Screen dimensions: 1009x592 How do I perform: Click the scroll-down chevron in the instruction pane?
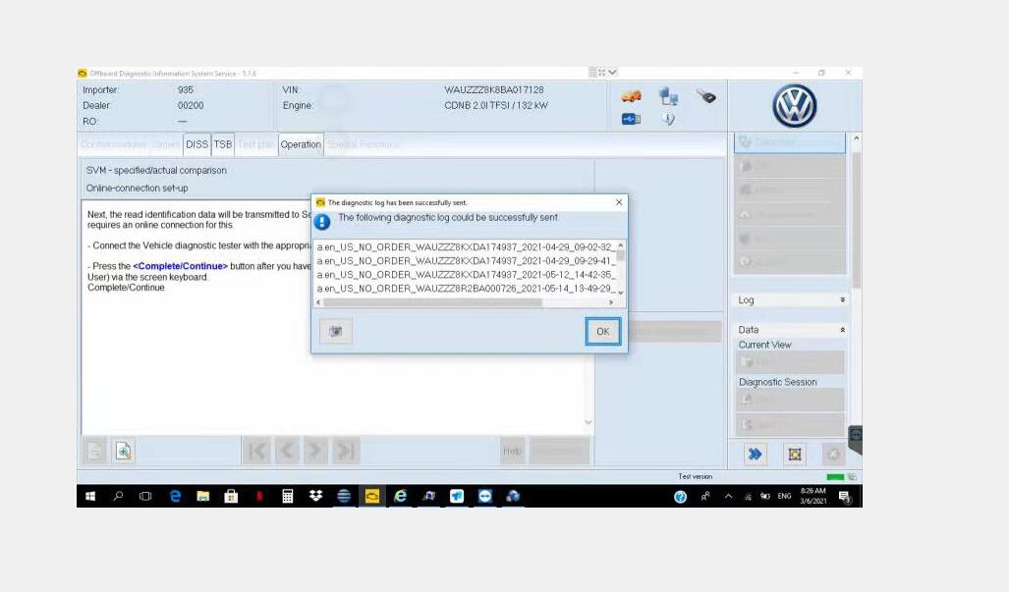(x=588, y=422)
